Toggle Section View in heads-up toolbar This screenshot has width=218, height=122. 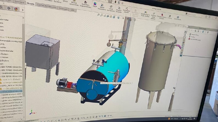pyautogui.click(x=108, y=16)
